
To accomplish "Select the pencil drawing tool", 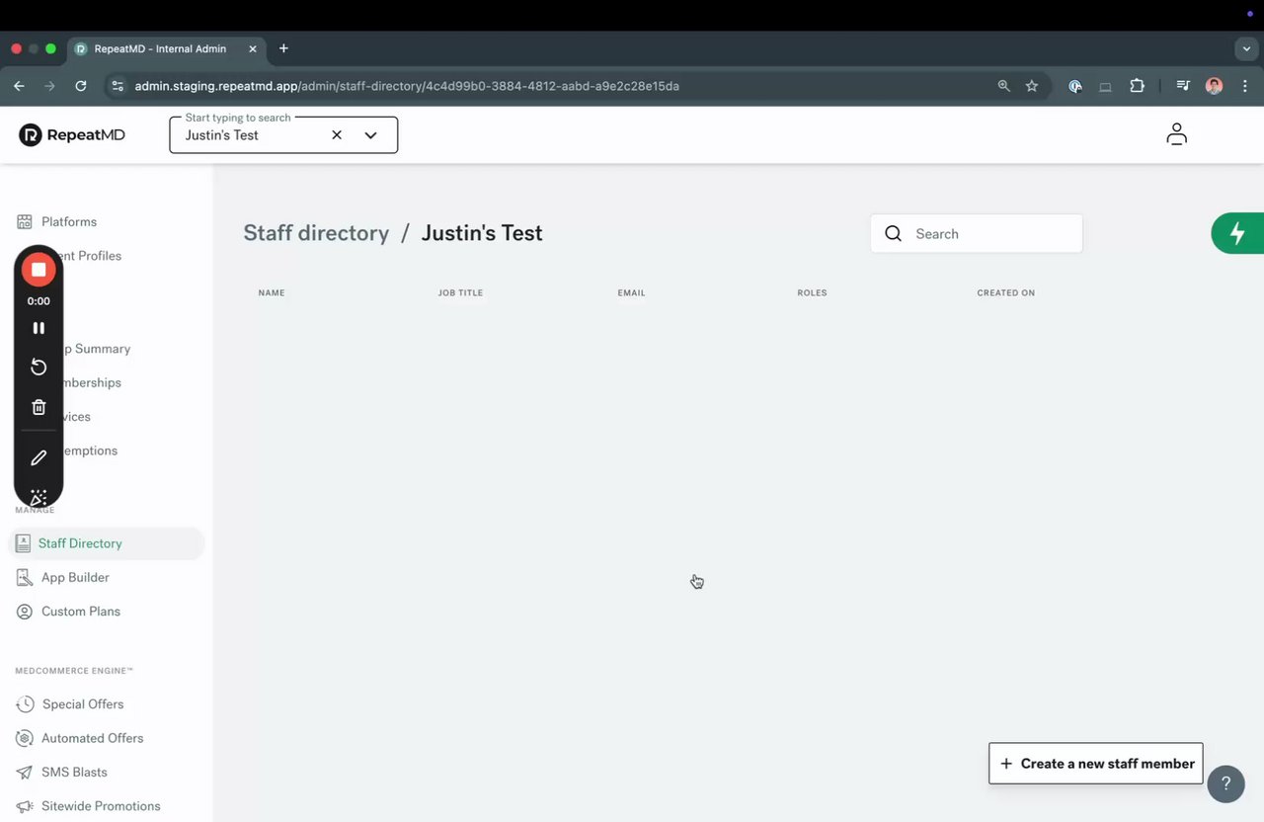I will (x=39, y=458).
